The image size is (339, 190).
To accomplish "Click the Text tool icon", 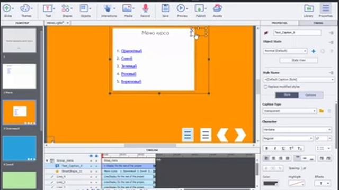I will pos(48,8).
